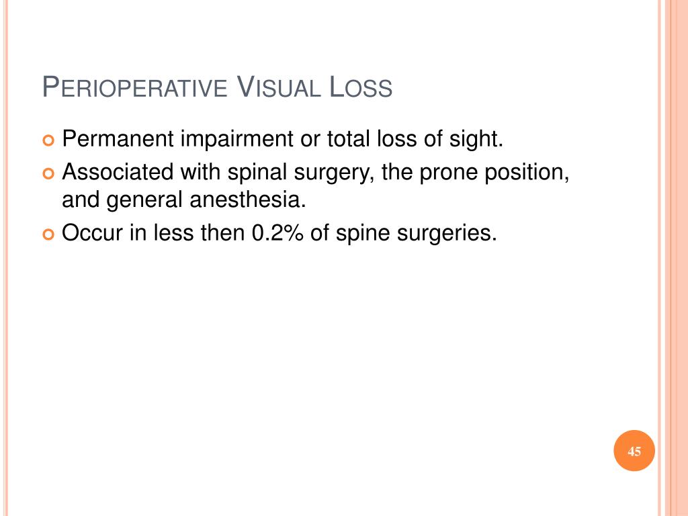Screen dimensions: 688x516
Task: Click the first orange bullet marker
Action: (x=48, y=141)
